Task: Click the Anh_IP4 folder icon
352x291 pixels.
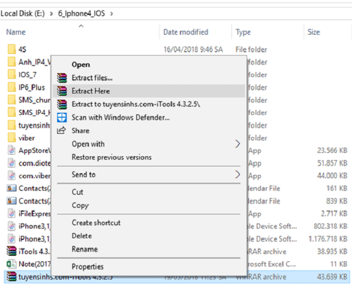Action: [x=12, y=62]
